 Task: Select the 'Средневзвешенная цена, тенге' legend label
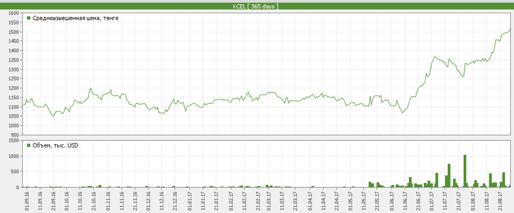tap(75, 18)
